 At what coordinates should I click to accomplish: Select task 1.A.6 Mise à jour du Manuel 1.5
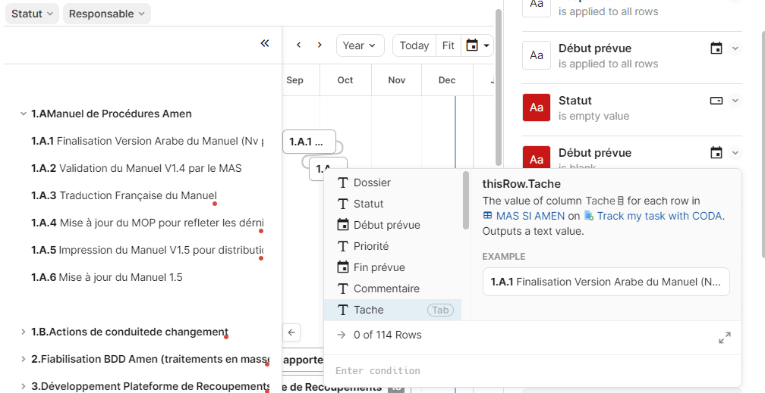point(107,278)
